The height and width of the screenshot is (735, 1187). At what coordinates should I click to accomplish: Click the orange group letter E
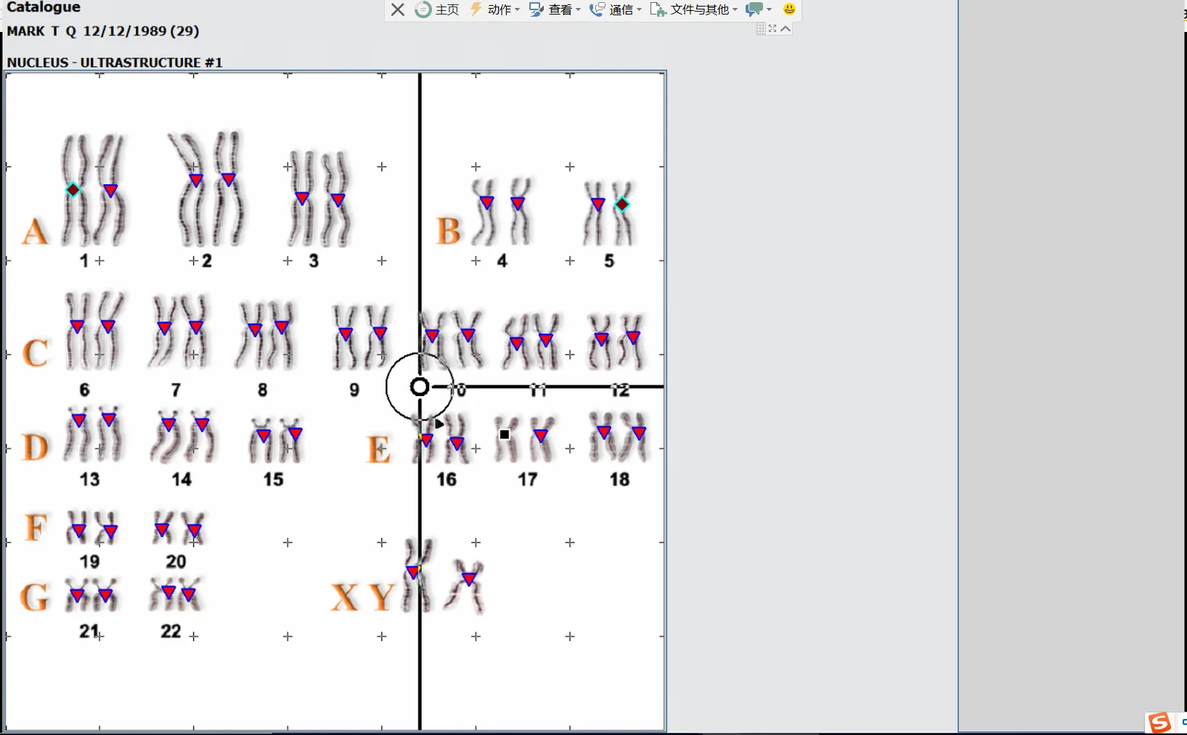click(379, 450)
